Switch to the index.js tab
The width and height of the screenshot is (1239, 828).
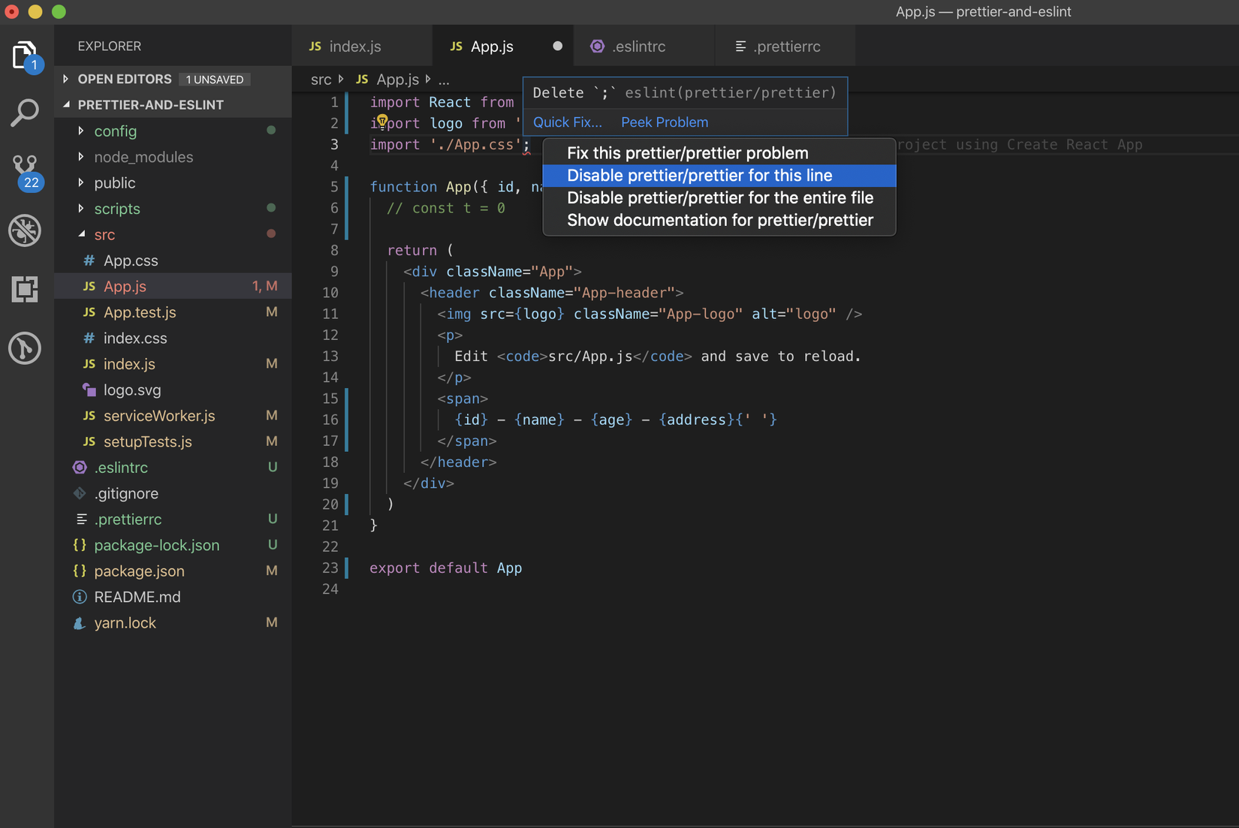(x=354, y=47)
